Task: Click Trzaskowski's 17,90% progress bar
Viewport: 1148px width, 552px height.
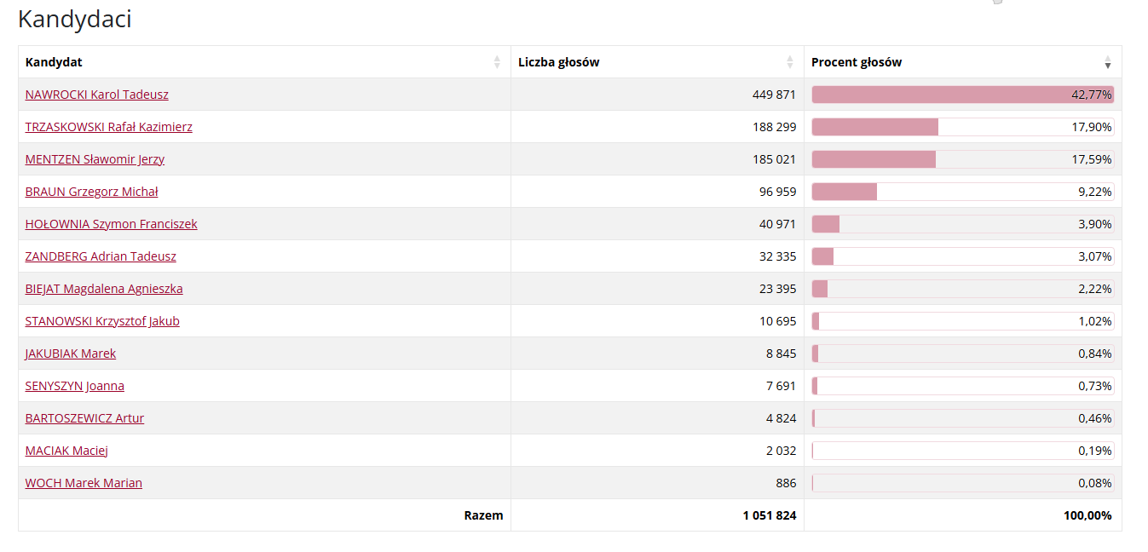Action: click(962, 127)
